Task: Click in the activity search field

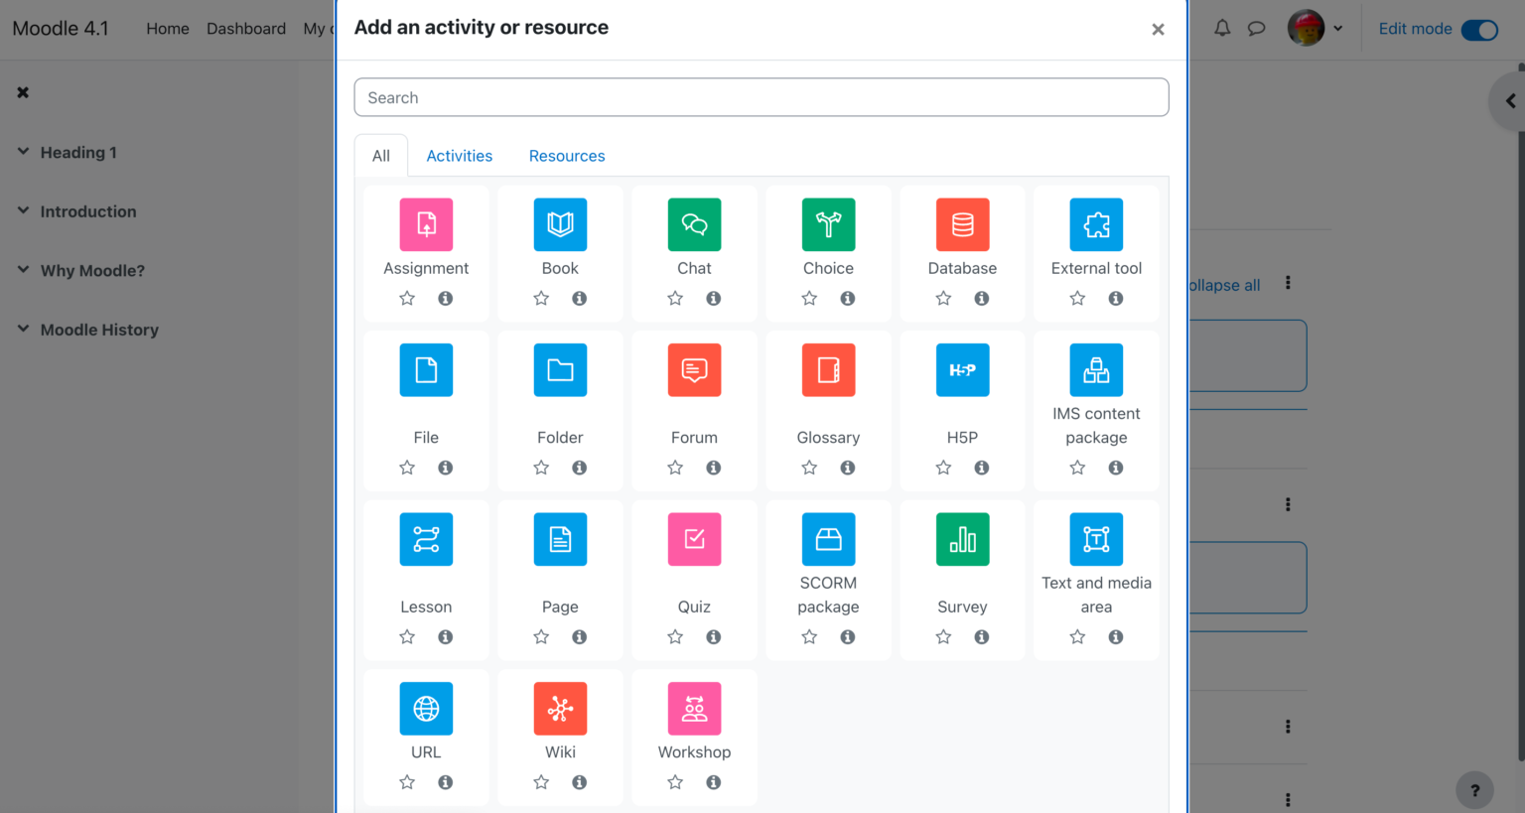Action: click(762, 96)
